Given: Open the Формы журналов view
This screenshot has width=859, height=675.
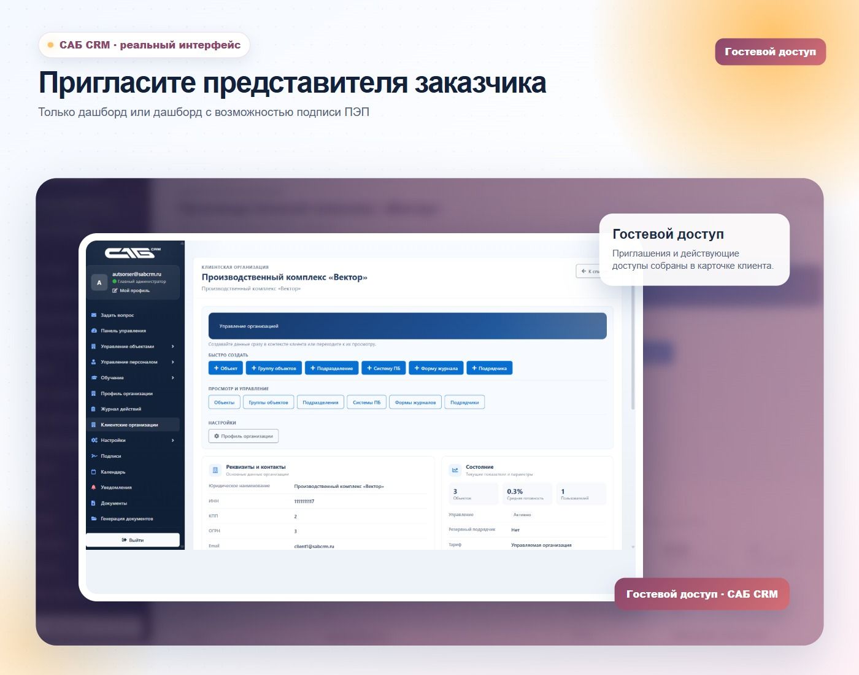Looking at the screenshot, I should coord(415,403).
